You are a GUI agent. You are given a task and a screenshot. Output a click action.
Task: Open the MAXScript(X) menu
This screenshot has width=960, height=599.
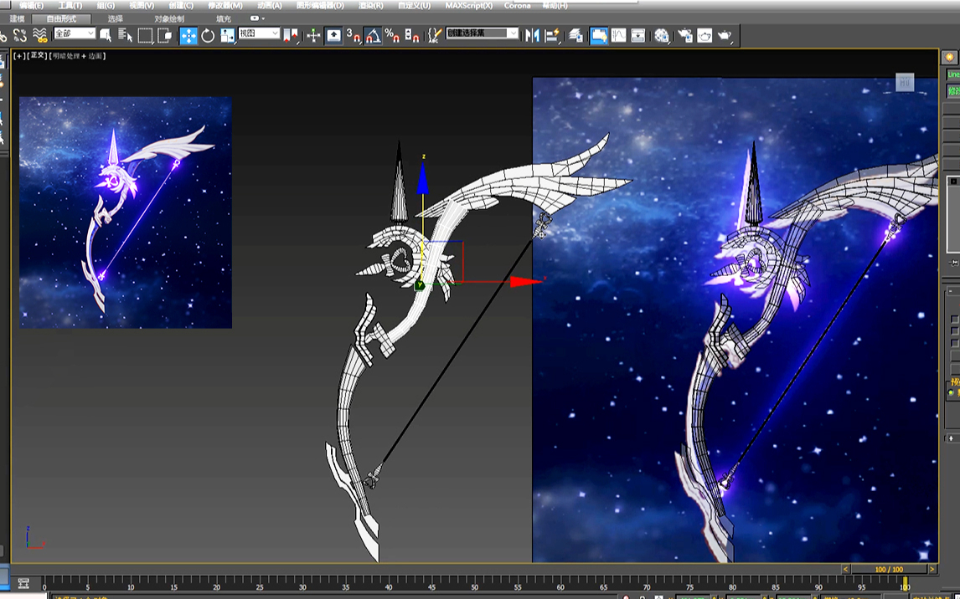click(x=468, y=6)
